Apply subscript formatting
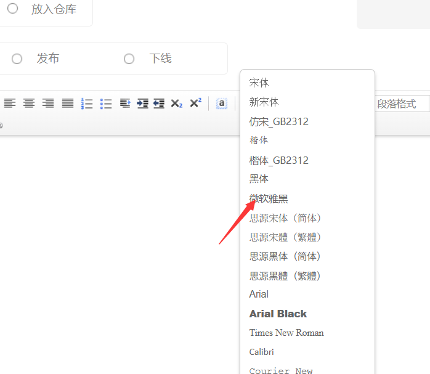The image size is (430, 374). coord(176,104)
